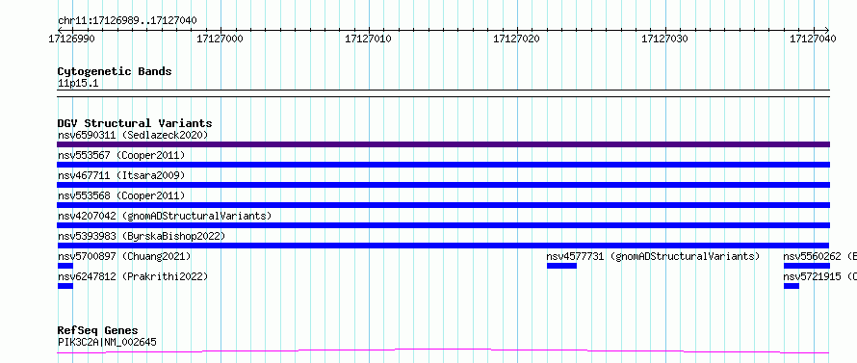Open nsv4577731 (gnomADStructuralVariants) label
The width and height of the screenshot is (857, 363).
pyautogui.click(x=654, y=256)
